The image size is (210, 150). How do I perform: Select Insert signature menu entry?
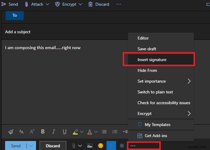click(161, 60)
